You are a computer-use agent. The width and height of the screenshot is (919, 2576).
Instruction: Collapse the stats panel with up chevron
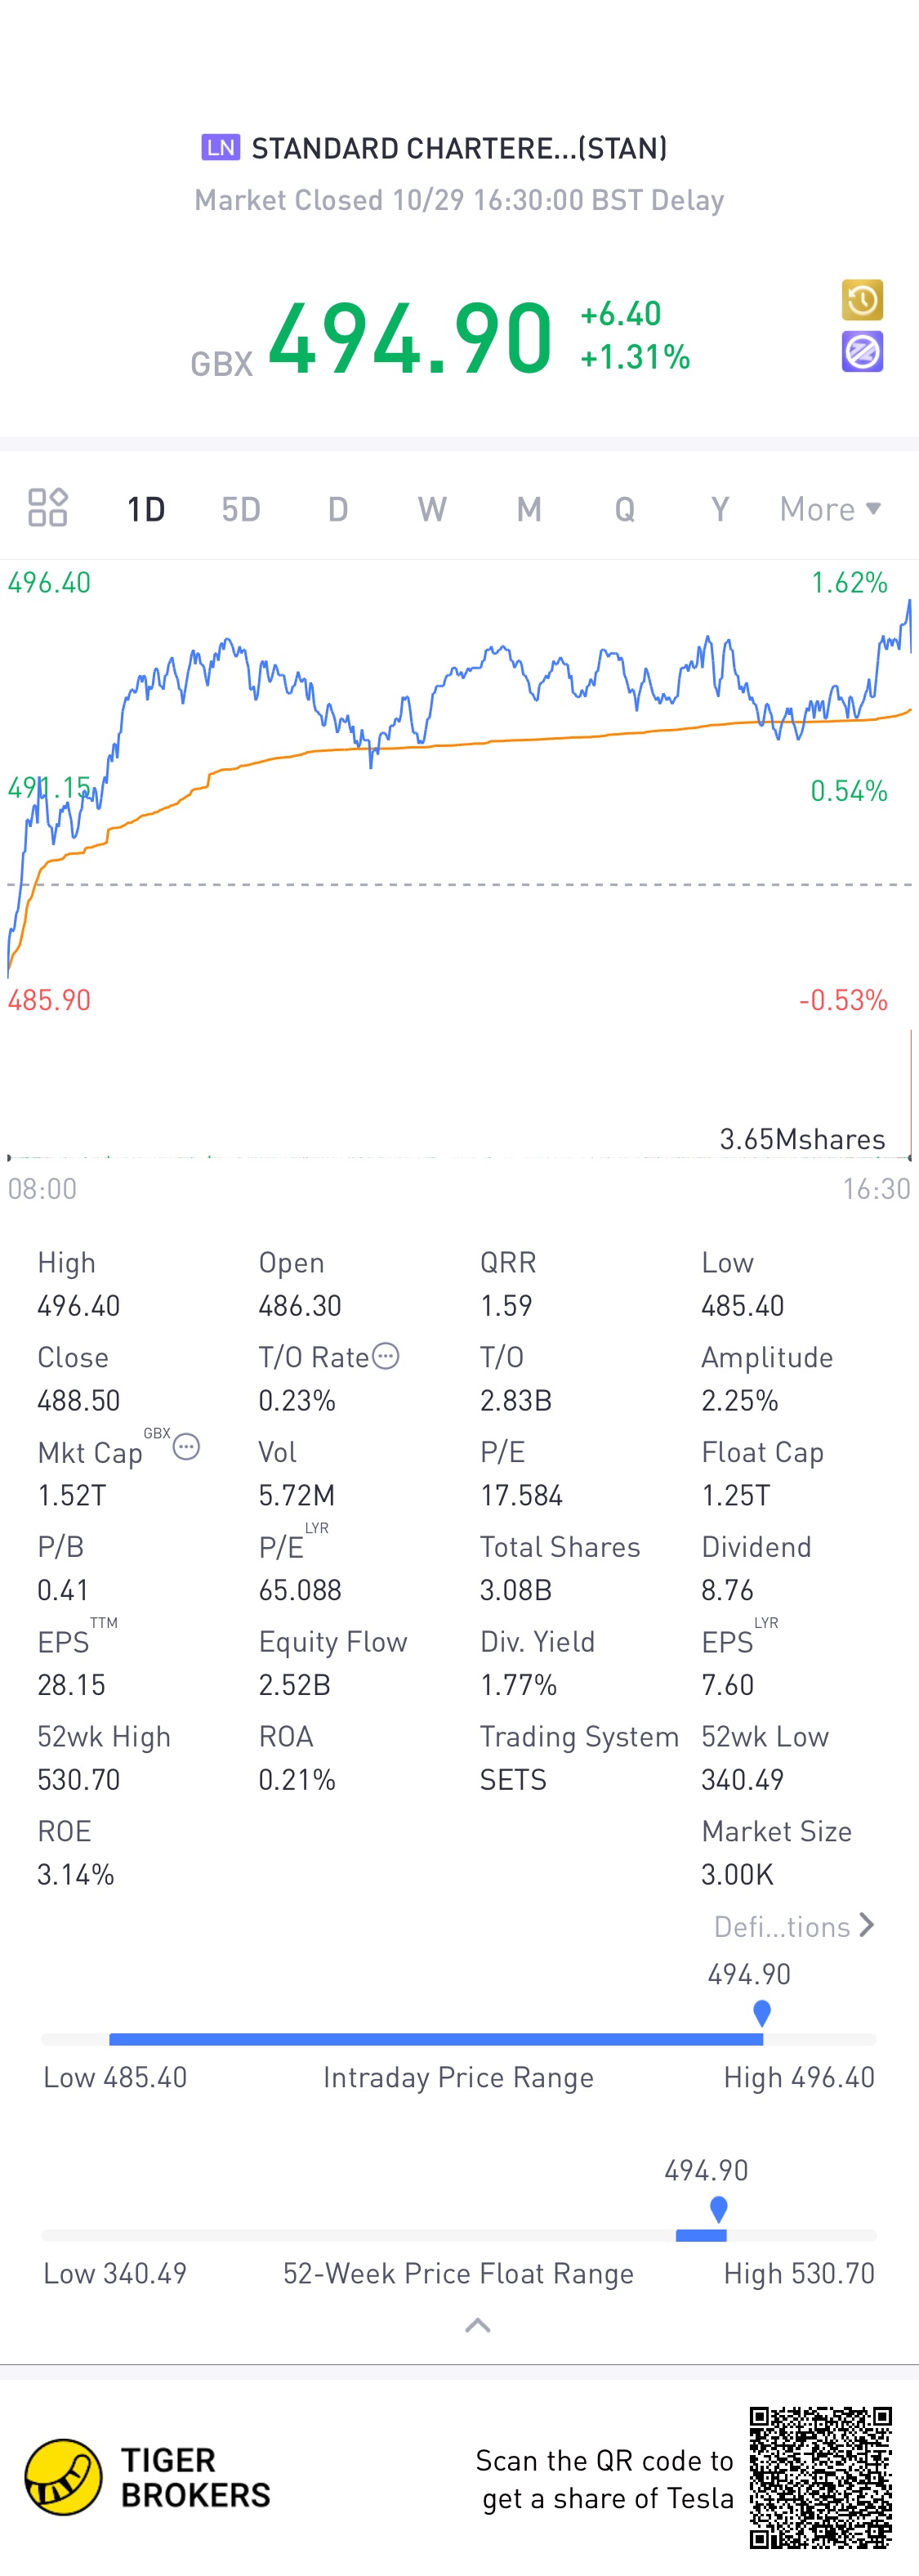pyautogui.click(x=478, y=2325)
